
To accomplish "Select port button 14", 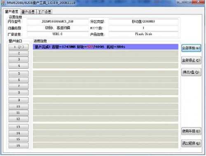I will click(19, 133).
